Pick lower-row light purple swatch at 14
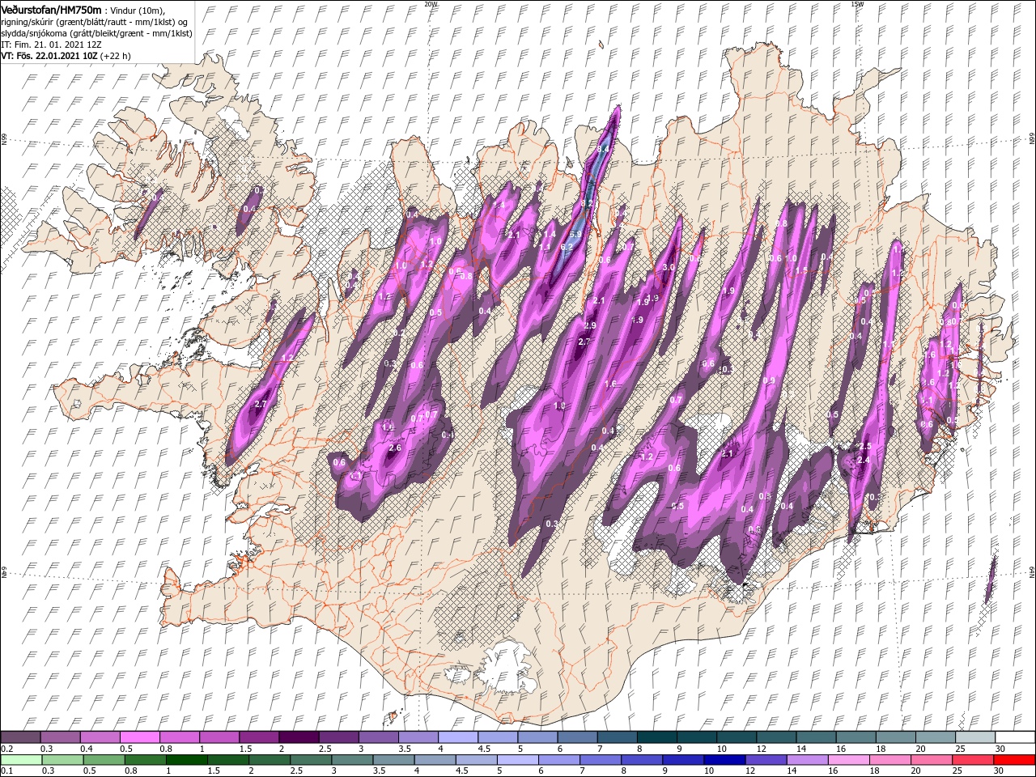Viewport: 1036px width, 777px height. tap(807, 760)
